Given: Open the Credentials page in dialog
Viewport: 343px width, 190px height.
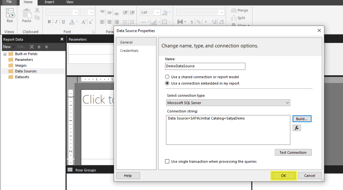Looking at the screenshot, I should [x=129, y=51].
